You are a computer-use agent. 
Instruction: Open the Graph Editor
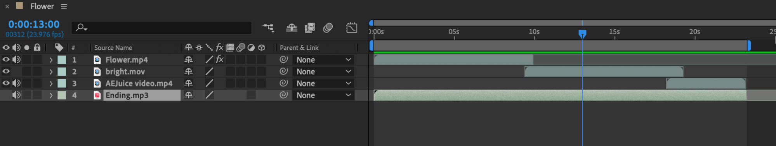click(x=351, y=28)
